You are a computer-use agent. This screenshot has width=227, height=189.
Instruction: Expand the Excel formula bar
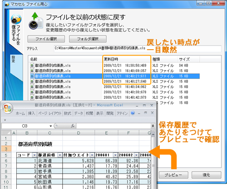click(x=153, y=126)
